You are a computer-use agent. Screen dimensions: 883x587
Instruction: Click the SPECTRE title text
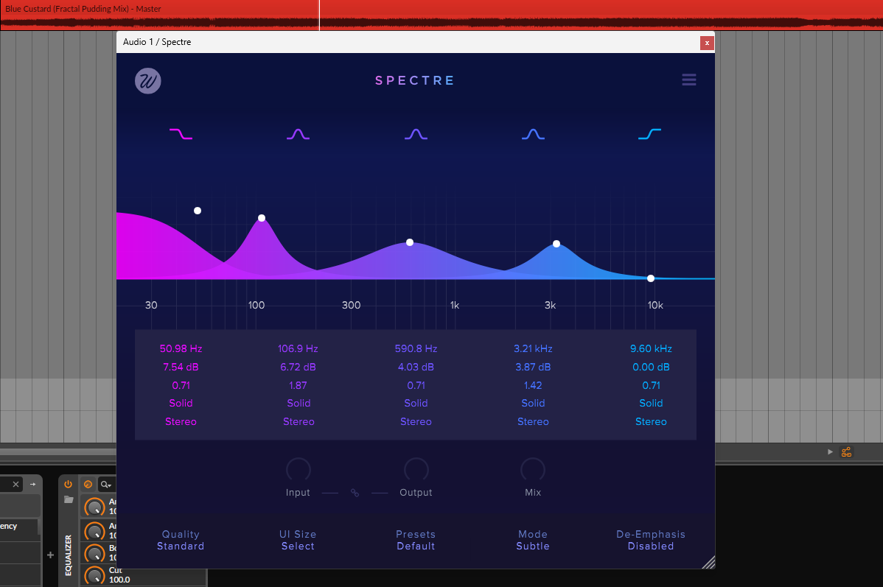pos(415,80)
